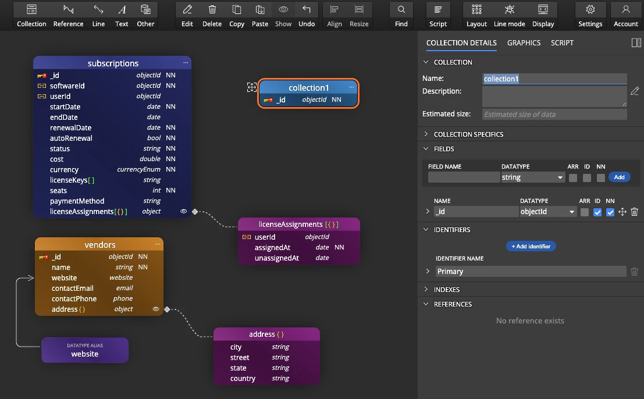Delete the _id field with trash icon
Image resolution: width=644 pixels, height=399 pixels.
[634, 212]
